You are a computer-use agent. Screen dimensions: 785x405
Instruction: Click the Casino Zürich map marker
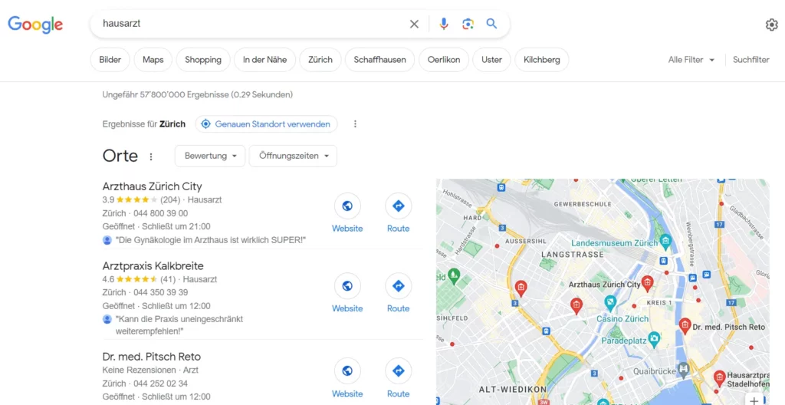[x=609, y=302]
